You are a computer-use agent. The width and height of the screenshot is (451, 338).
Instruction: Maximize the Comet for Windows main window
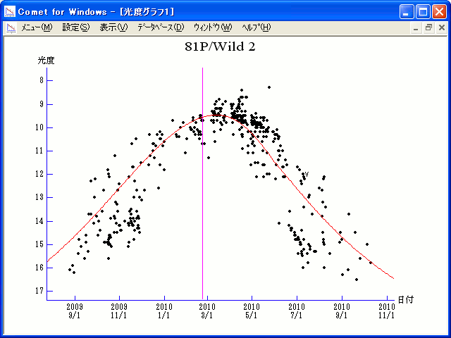(423, 12)
